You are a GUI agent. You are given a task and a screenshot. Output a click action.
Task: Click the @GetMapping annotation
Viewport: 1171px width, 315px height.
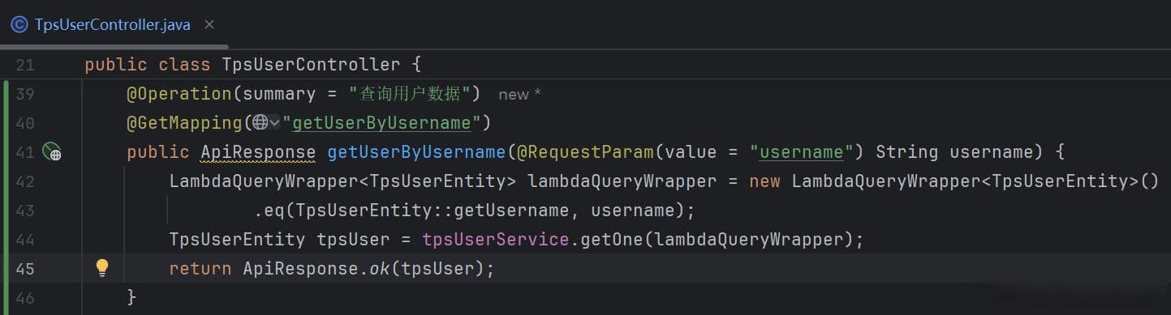185,123
